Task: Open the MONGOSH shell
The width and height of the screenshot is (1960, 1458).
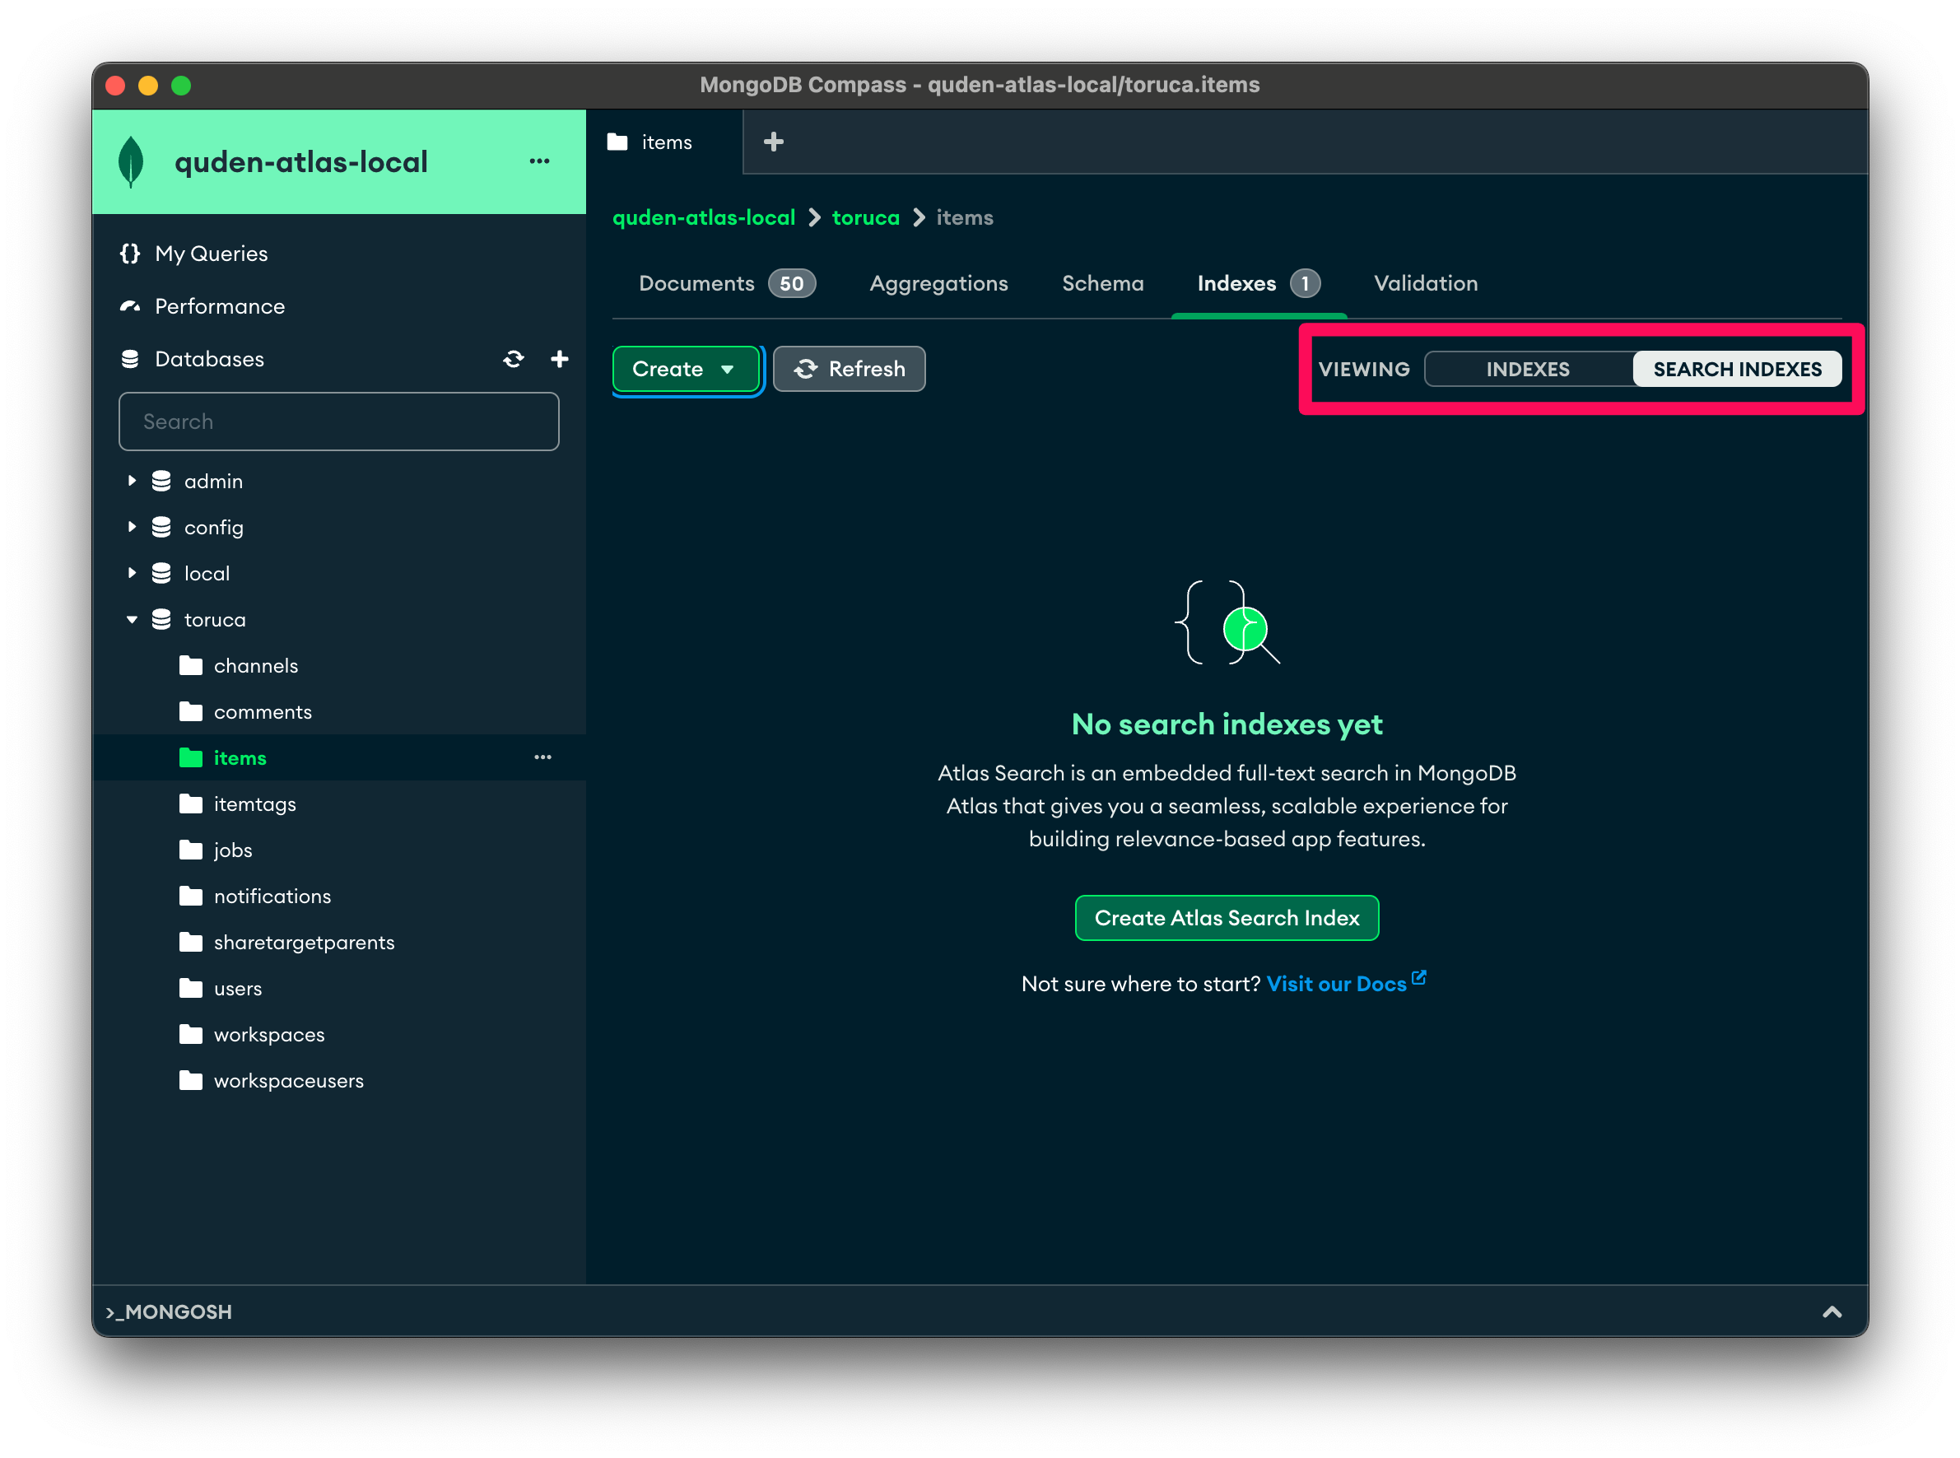Action: click(x=170, y=1311)
